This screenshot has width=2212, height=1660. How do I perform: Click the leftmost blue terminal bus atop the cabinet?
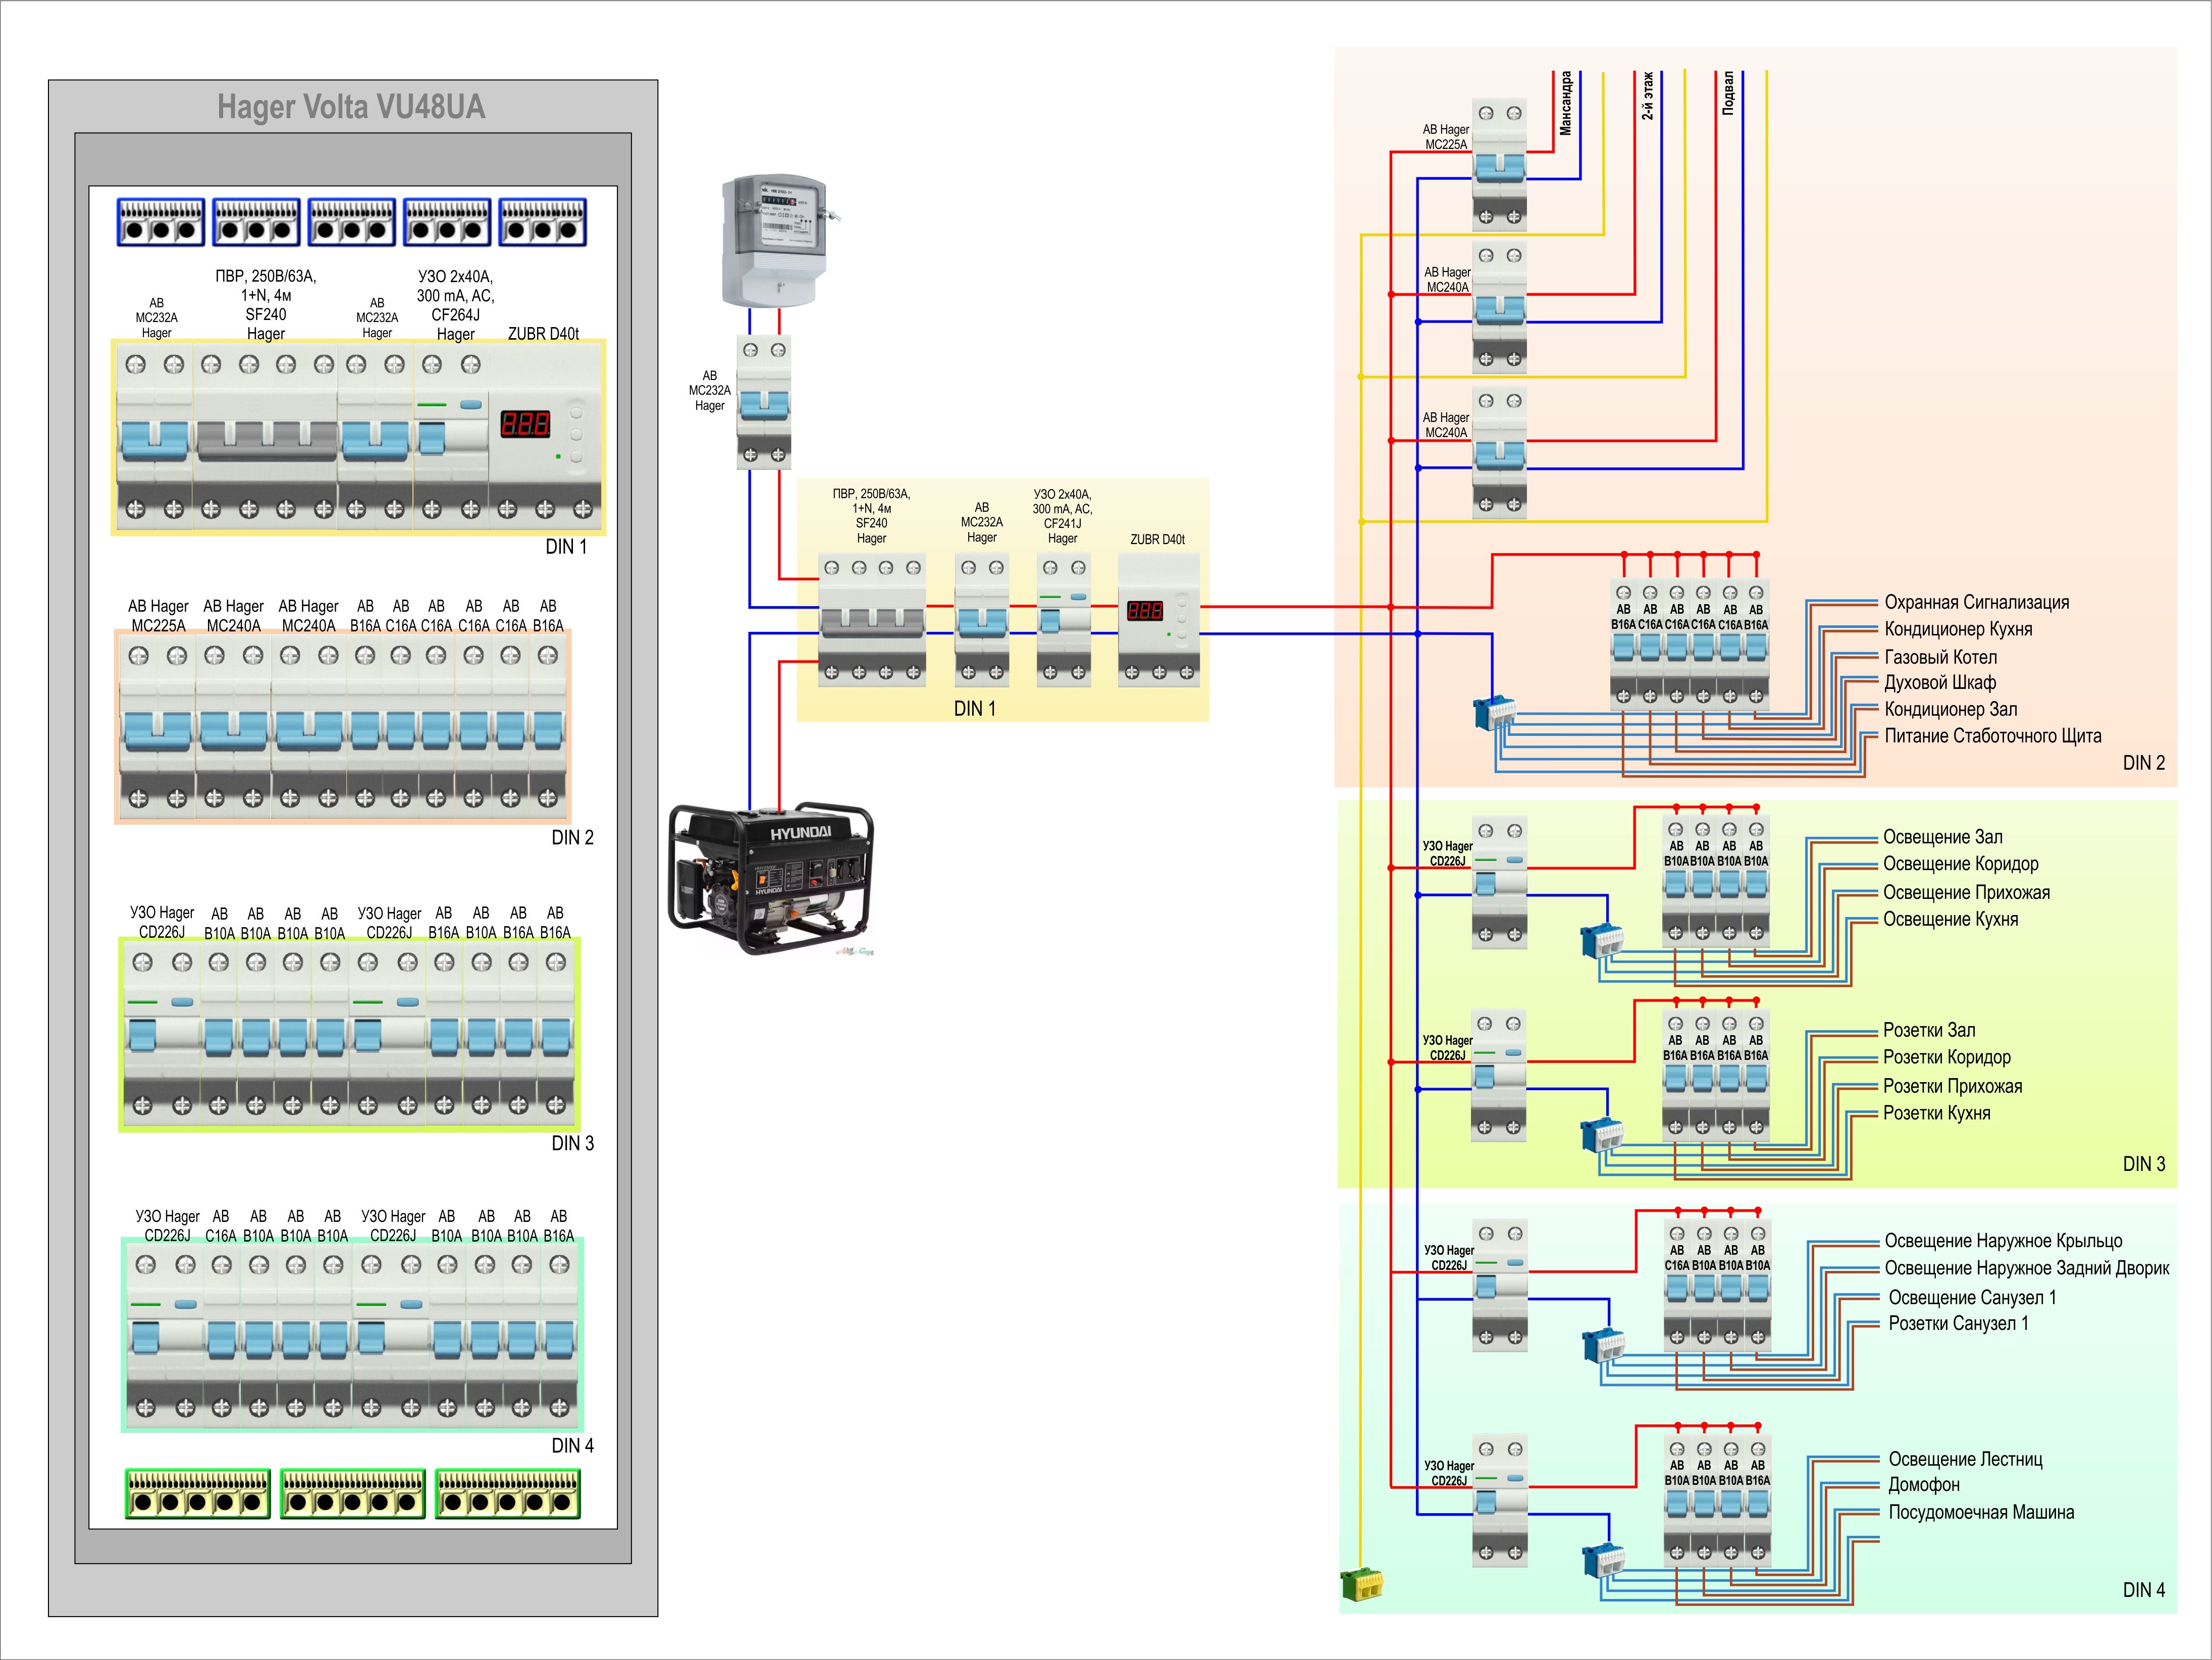(161, 222)
